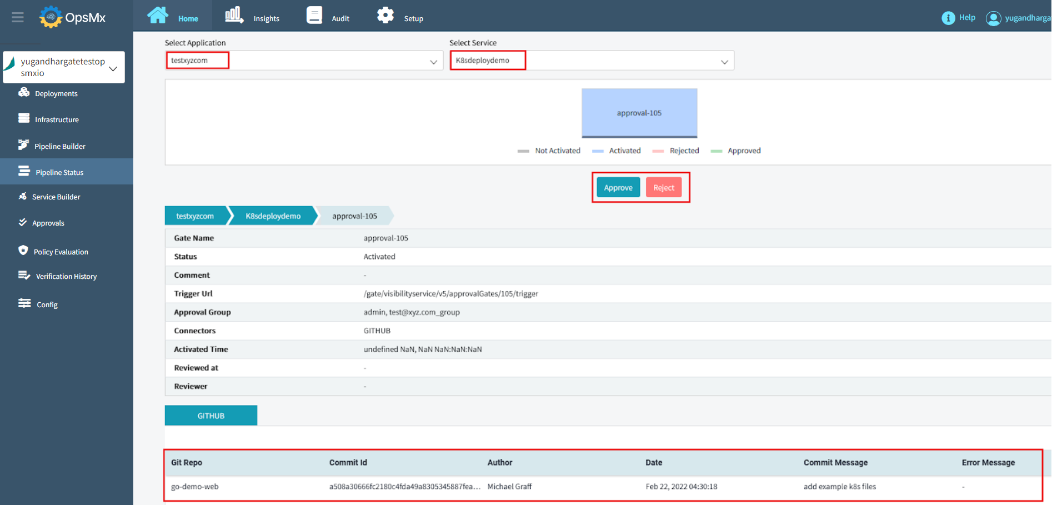Image resolution: width=1052 pixels, height=505 pixels.
Task: Open the Deployments section
Action: (x=56, y=93)
